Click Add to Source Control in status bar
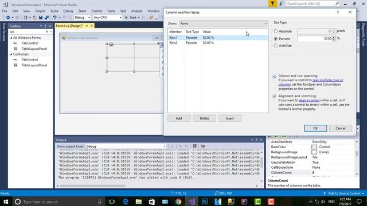This screenshot has height=206, width=367. pos(344,193)
